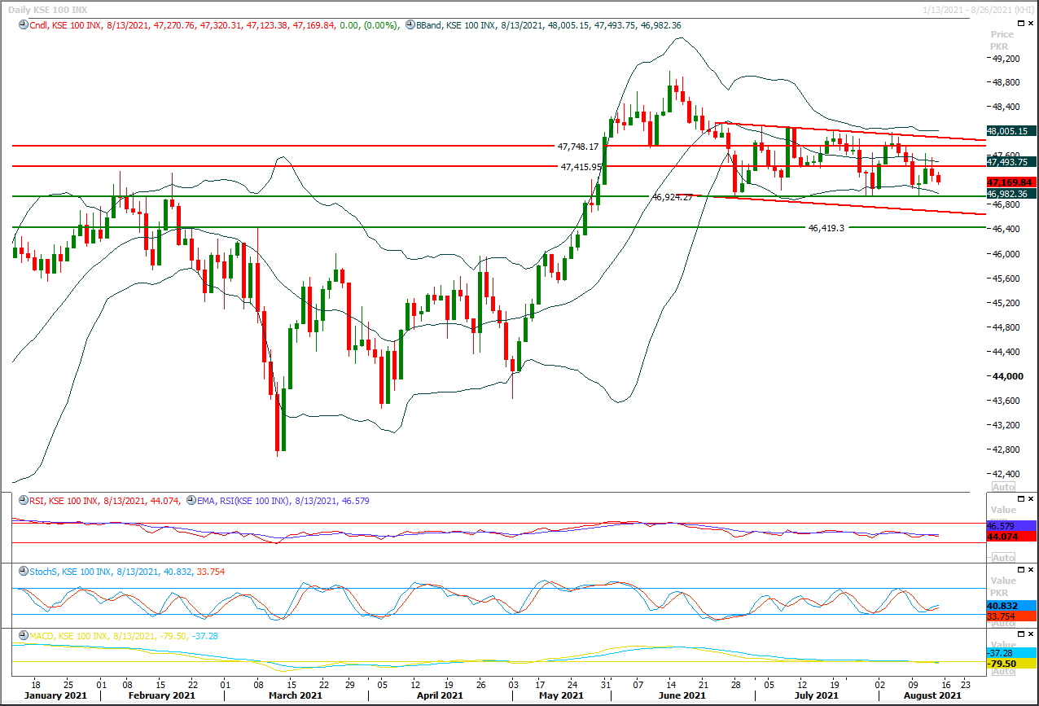Click the 44.074 RSI value tag
The width and height of the screenshot is (1039, 706).
1010,537
